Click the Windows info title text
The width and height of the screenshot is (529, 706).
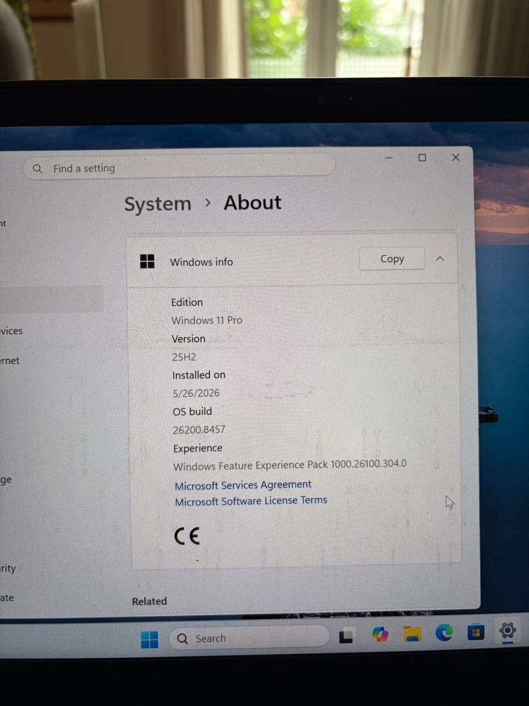tap(202, 262)
